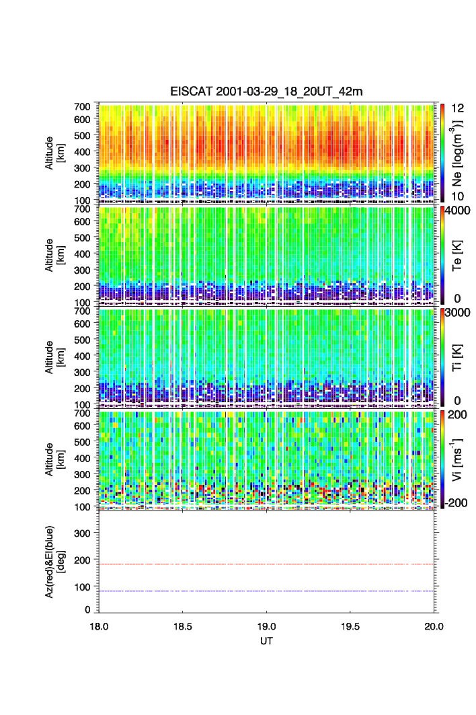Click the 18.5 tick on UT axis
Viewport: 476px width, 715px height.
pos(183,626)
